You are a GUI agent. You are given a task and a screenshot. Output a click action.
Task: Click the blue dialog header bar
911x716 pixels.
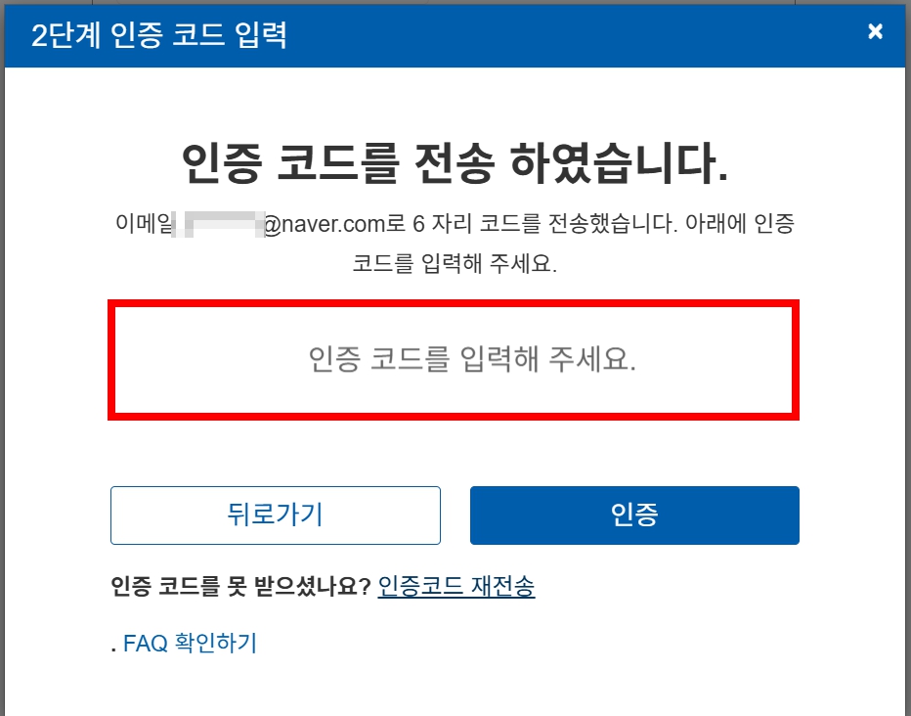click(455, 35)
